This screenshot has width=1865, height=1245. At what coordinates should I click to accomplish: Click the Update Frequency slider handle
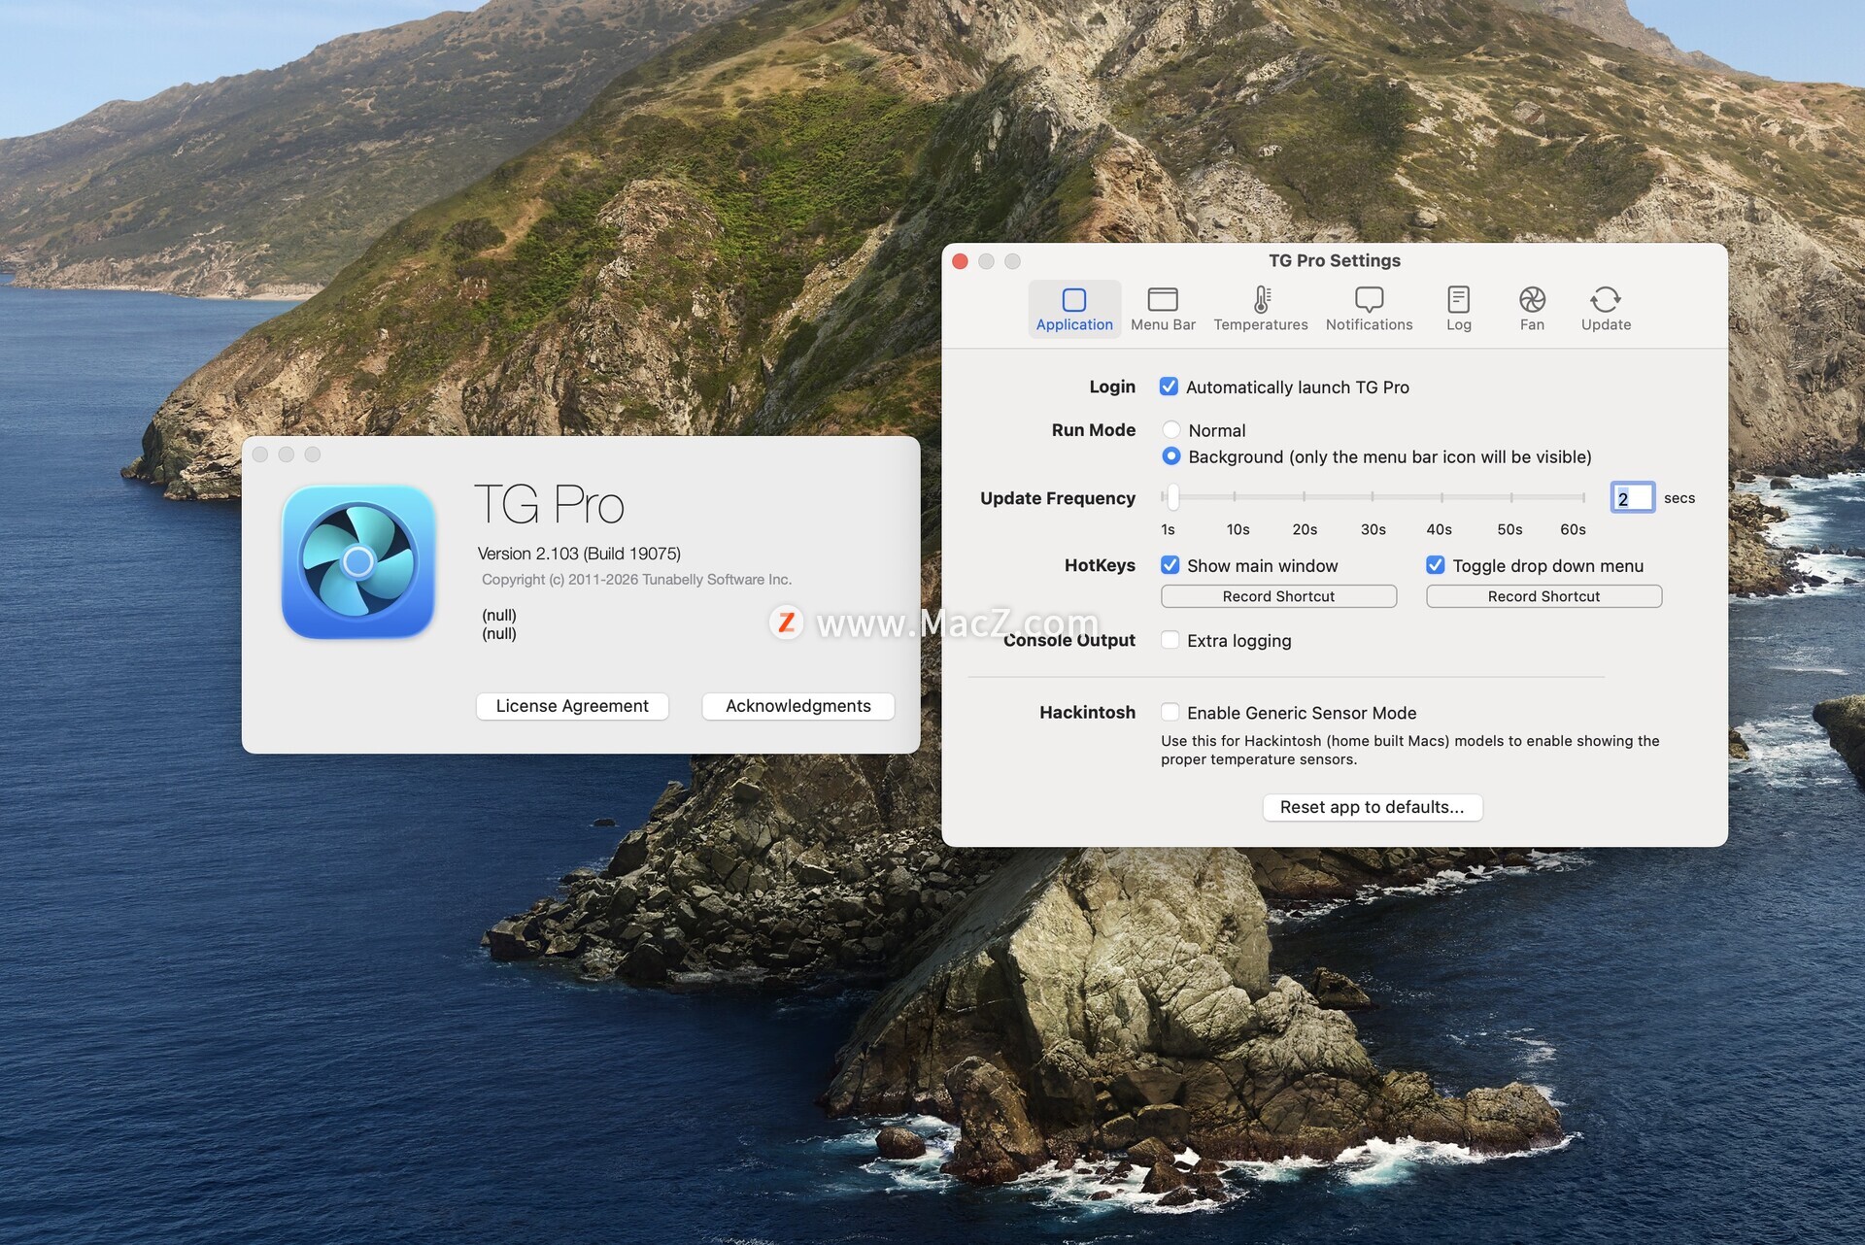coord(1172,497)
